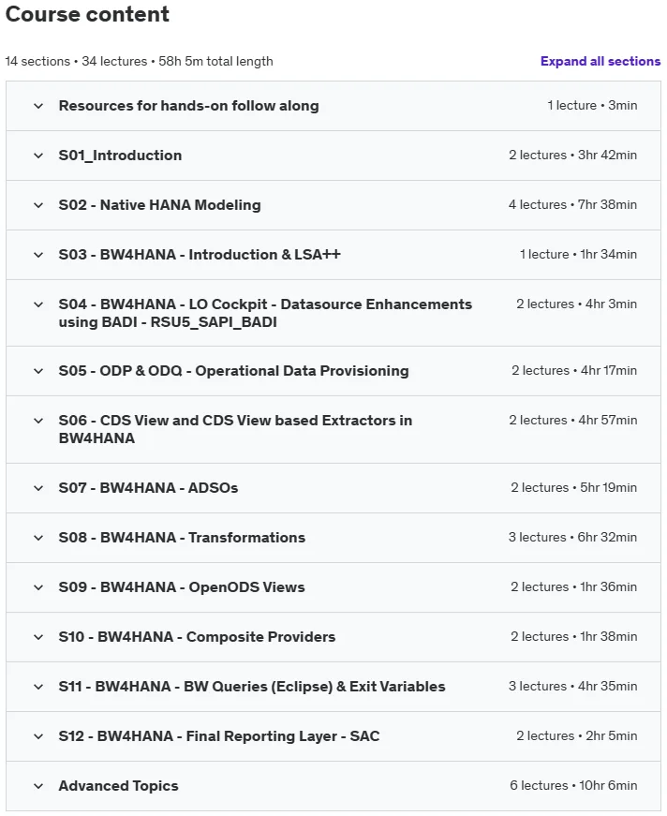The width and height of the screenshot is (667, 816).
Task: Expand S10 Composite Providers chevron arrow
Action: [x=38, y=637]
